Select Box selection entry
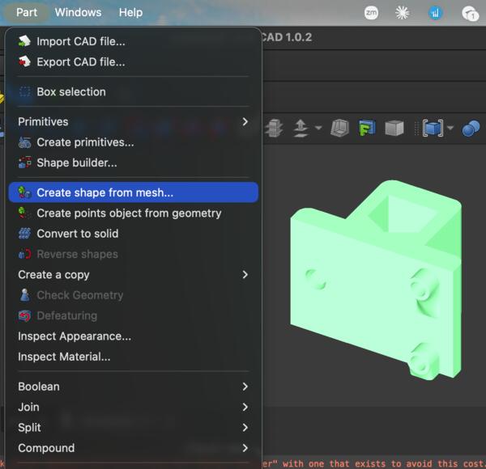 pyautogui.click(x=134, y=92)
